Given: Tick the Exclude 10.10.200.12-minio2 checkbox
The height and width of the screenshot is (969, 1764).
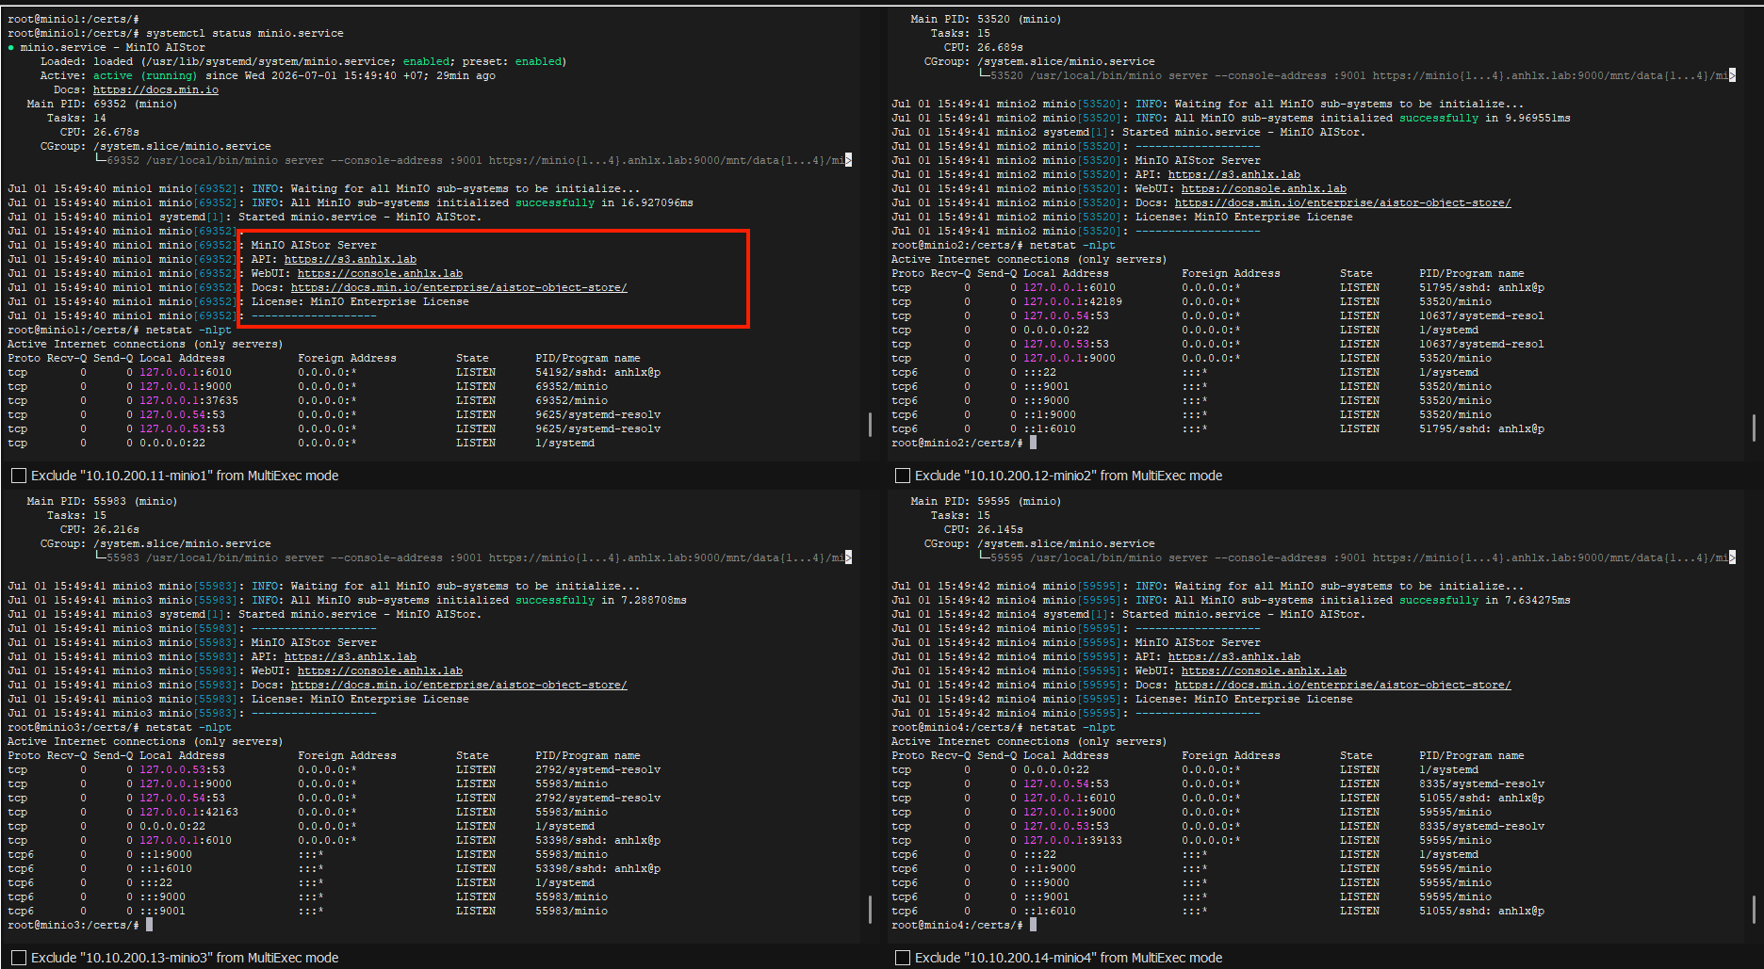Looking at the screenshot, I should [x=902, y=476].
